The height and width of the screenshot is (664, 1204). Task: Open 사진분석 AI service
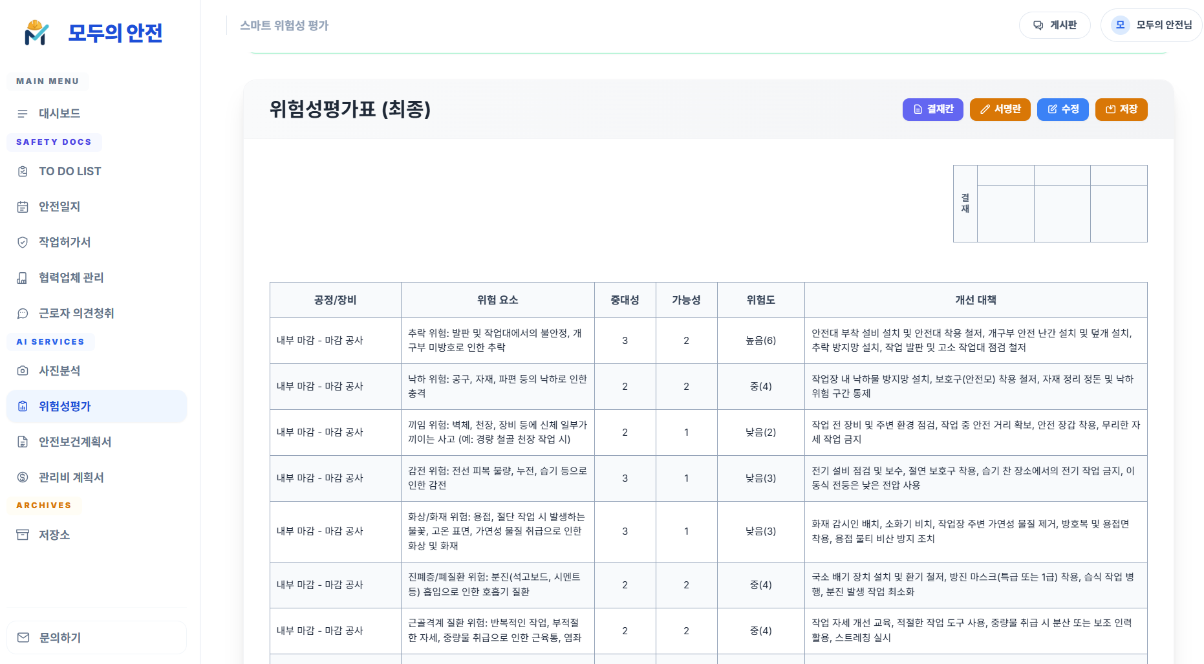[96, 370]
